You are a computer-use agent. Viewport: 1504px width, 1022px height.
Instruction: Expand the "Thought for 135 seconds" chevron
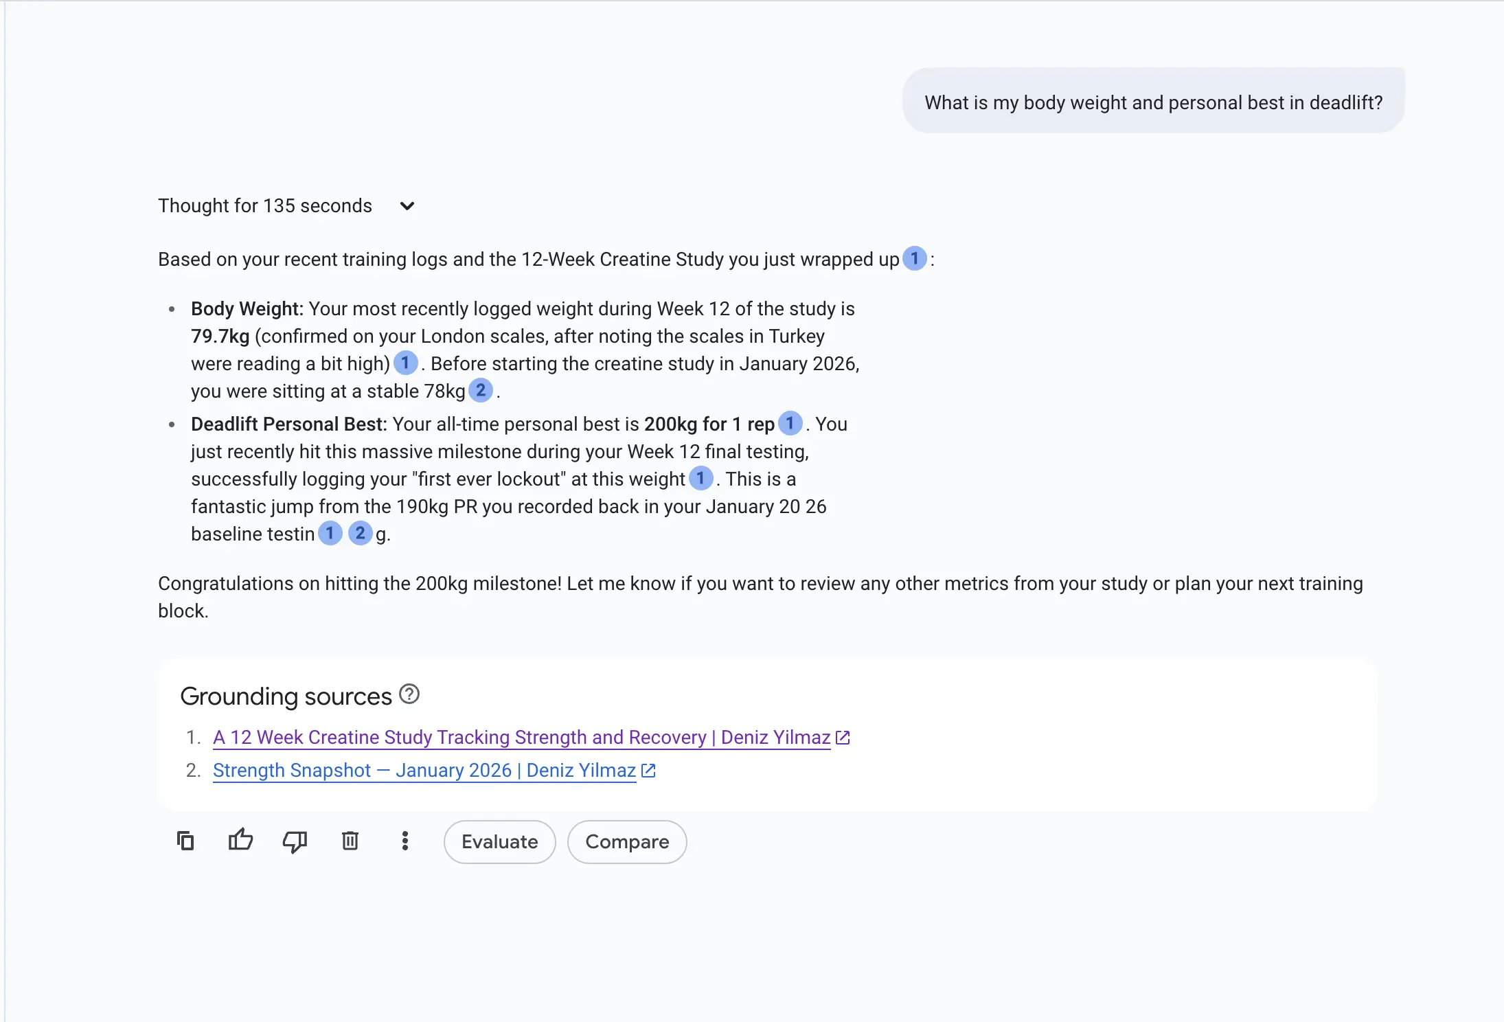tap(407, 206)
